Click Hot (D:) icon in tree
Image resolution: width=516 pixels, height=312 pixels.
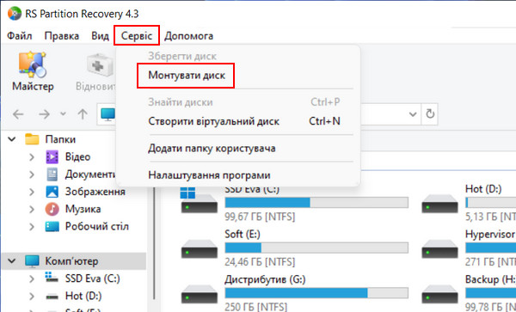click(52, 297)
